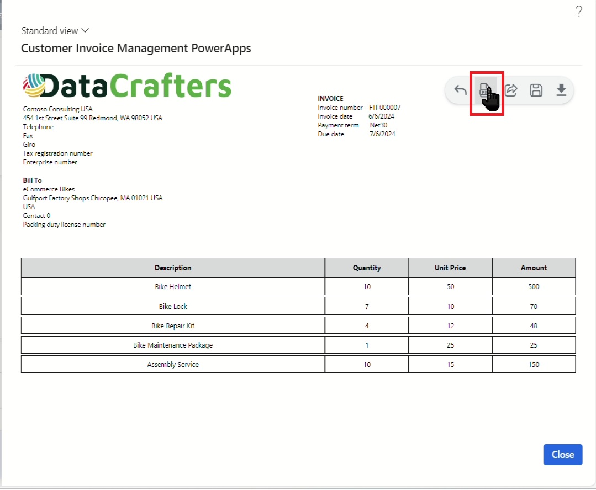
Task: Click the PDF document icon
Action: pyautogui.click(x=486, y=90)
